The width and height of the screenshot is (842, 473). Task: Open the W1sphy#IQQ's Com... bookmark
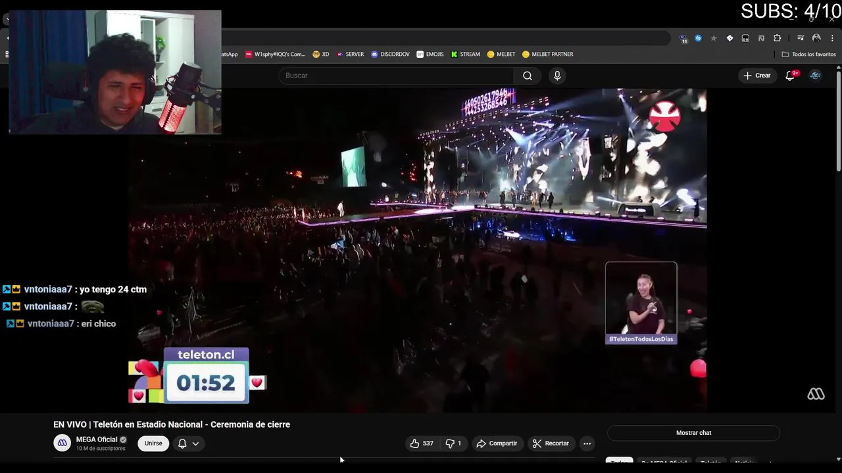click(x=275, y=55)
